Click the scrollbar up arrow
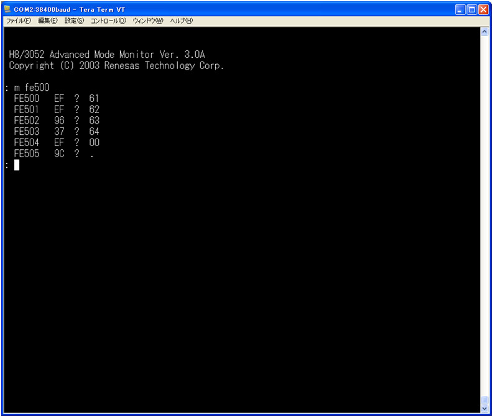This screenshot has height=417, width=493. (x=484, y=32)
